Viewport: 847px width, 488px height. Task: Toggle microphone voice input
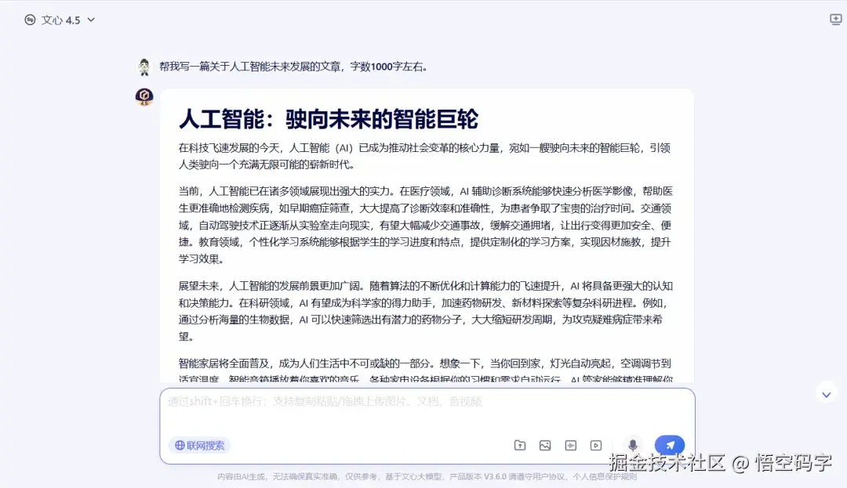click(633, 444)
